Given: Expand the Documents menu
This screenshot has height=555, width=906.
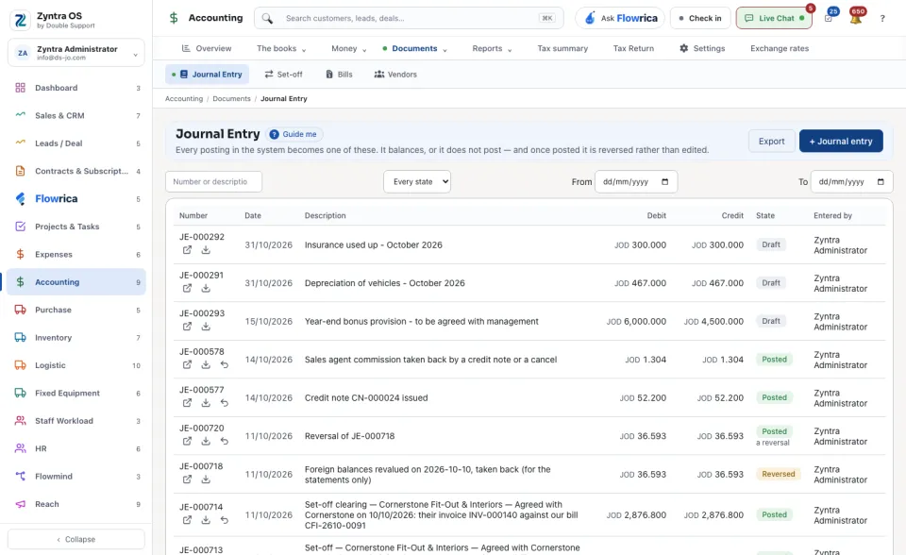Looking at the screenshot, I should [415, 48].
